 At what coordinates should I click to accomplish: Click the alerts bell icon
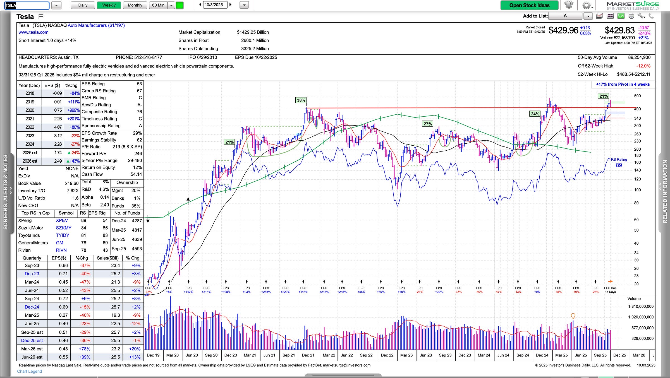(569, 5)
